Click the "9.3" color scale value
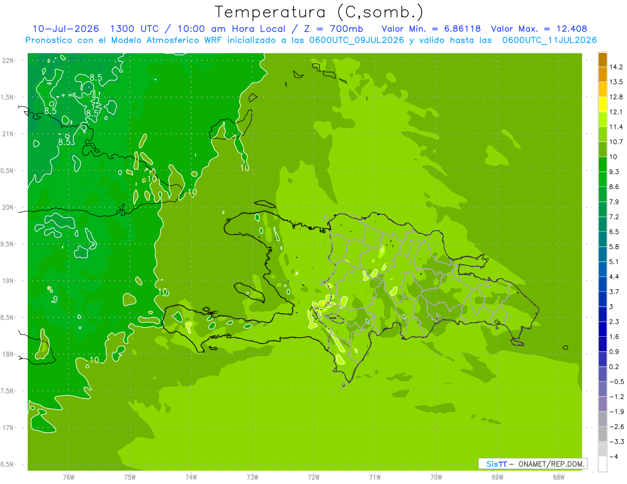This screenshot has width=627, height=484. [x=614, y=172]
